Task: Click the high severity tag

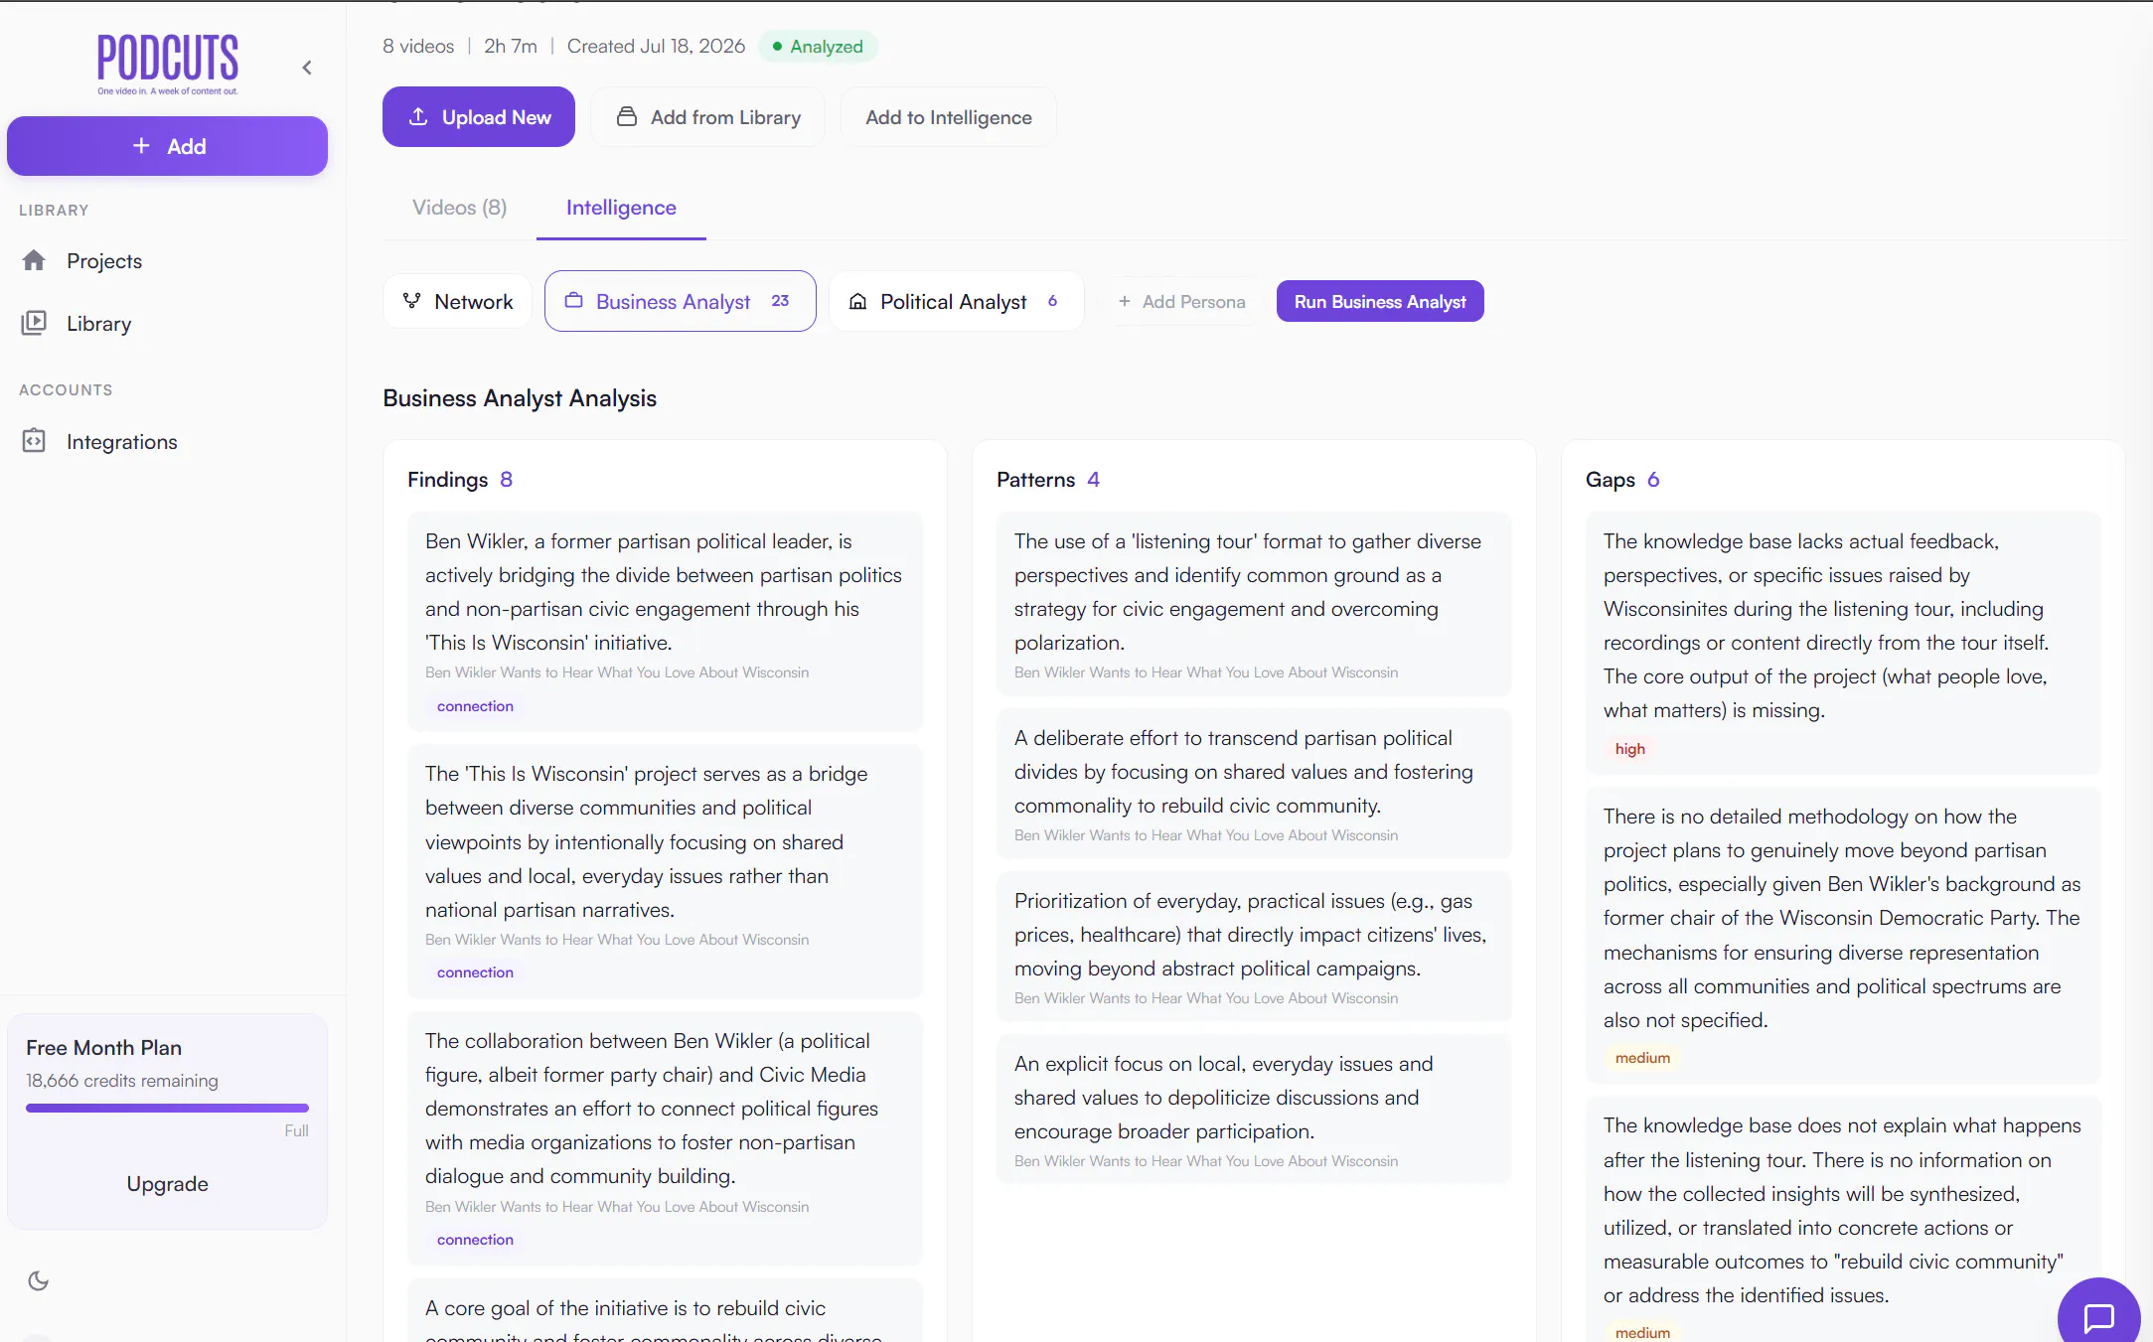Action: point(1629,749)
